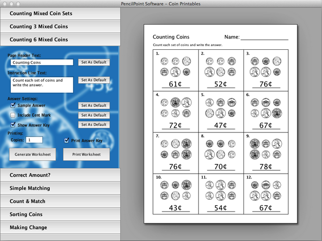
Task: Switch to the Correct Amount? section
Action: tap(60, 175)
